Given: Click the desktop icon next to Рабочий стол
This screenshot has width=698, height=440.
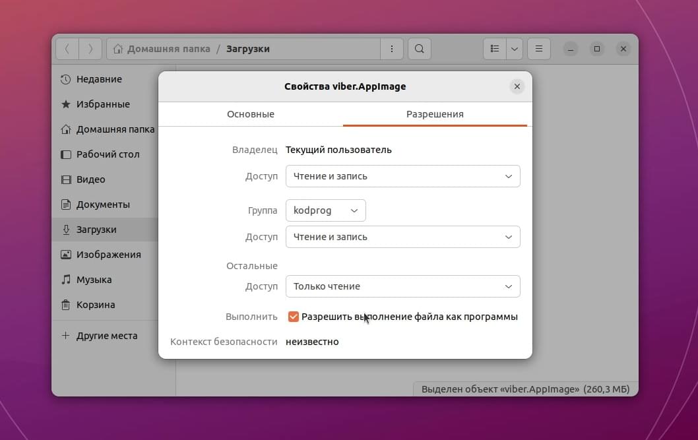Looking at the screenshot, I should point(66,154).
